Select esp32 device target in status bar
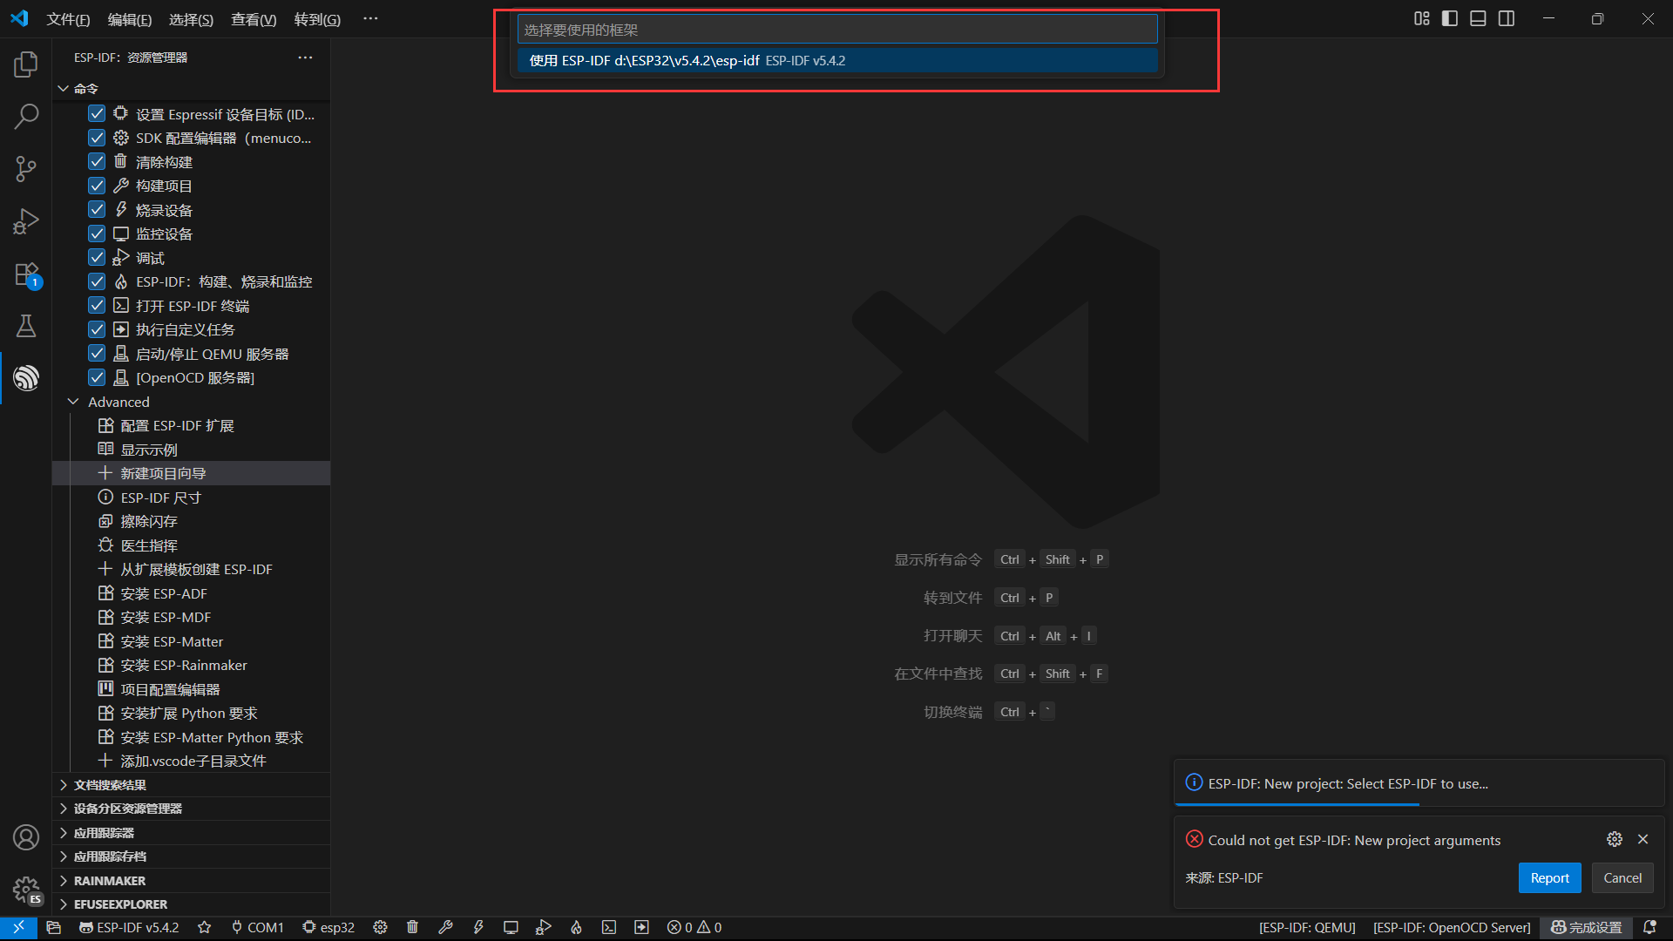1673x941 pixels. click(329, 928)
